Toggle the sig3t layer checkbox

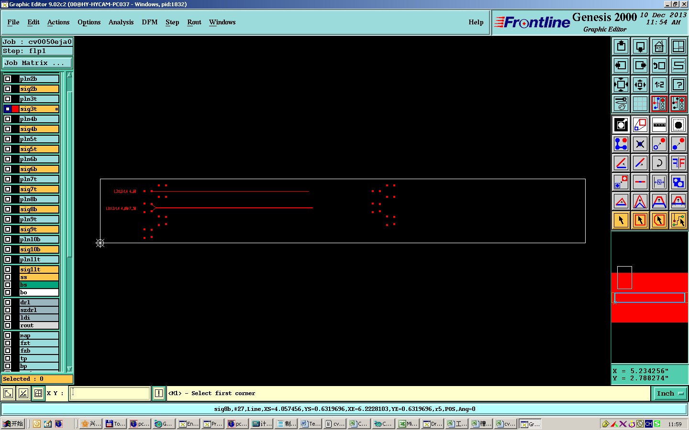[8, 109]
